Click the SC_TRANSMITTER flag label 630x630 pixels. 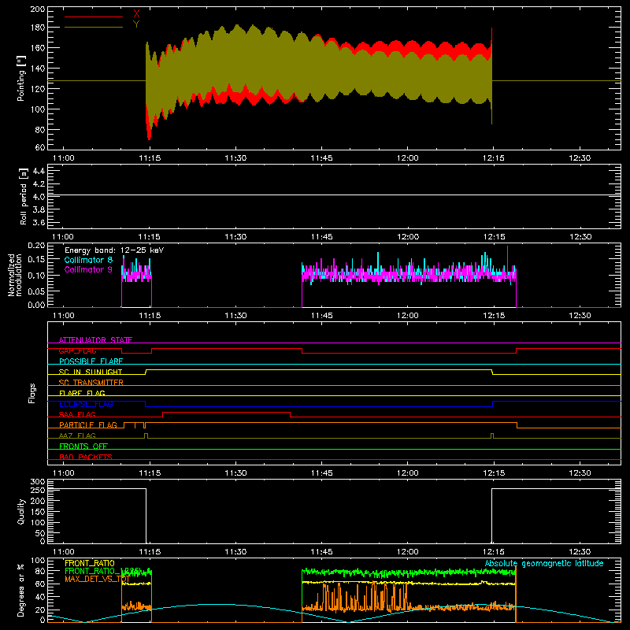tap(91, 383)
